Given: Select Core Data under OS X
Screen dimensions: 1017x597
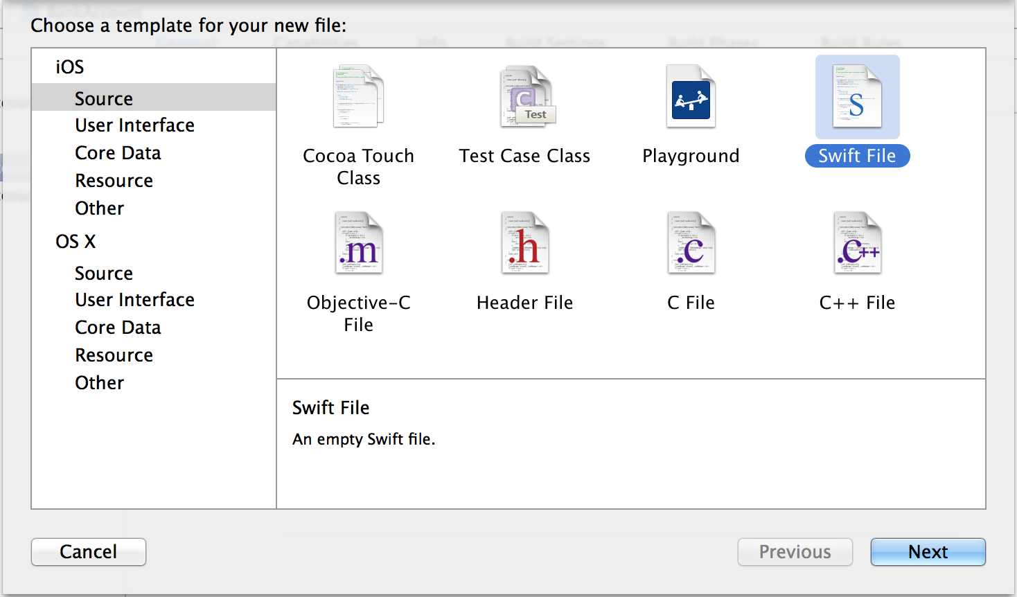Looking at the screenshot, I should coord(118,328).
